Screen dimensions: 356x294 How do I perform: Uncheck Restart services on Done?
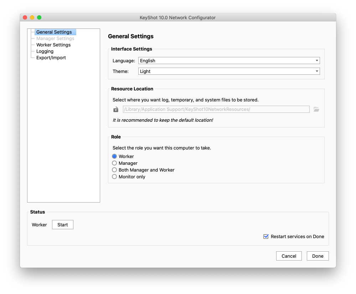click(x=266, y=236)
